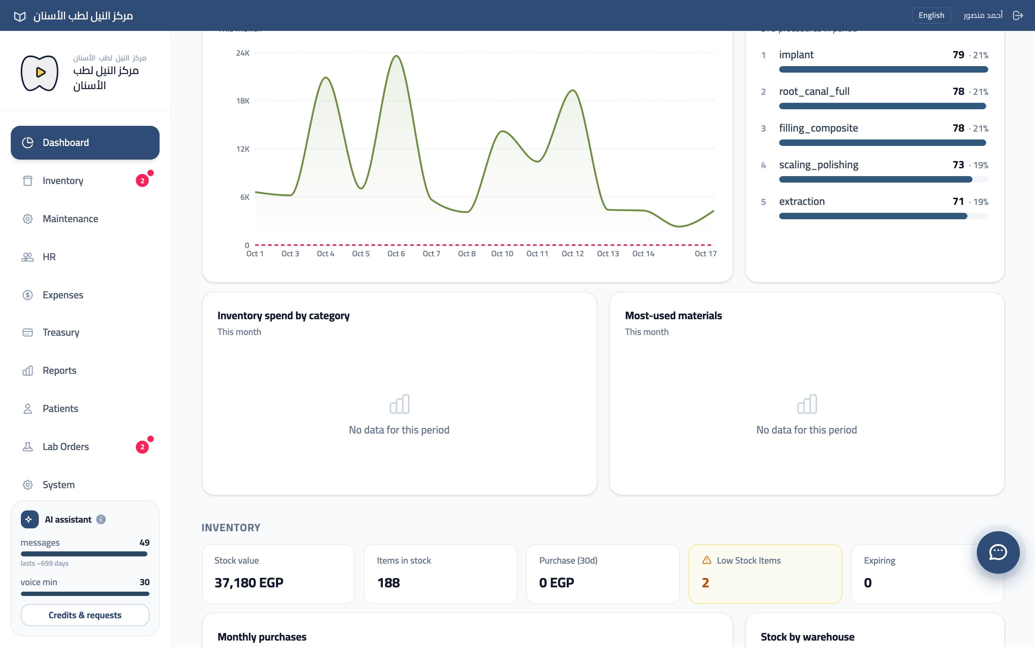1035x647 pixels.
Task: Click the Items in stock value 188
Action: [x=388, y=583]
